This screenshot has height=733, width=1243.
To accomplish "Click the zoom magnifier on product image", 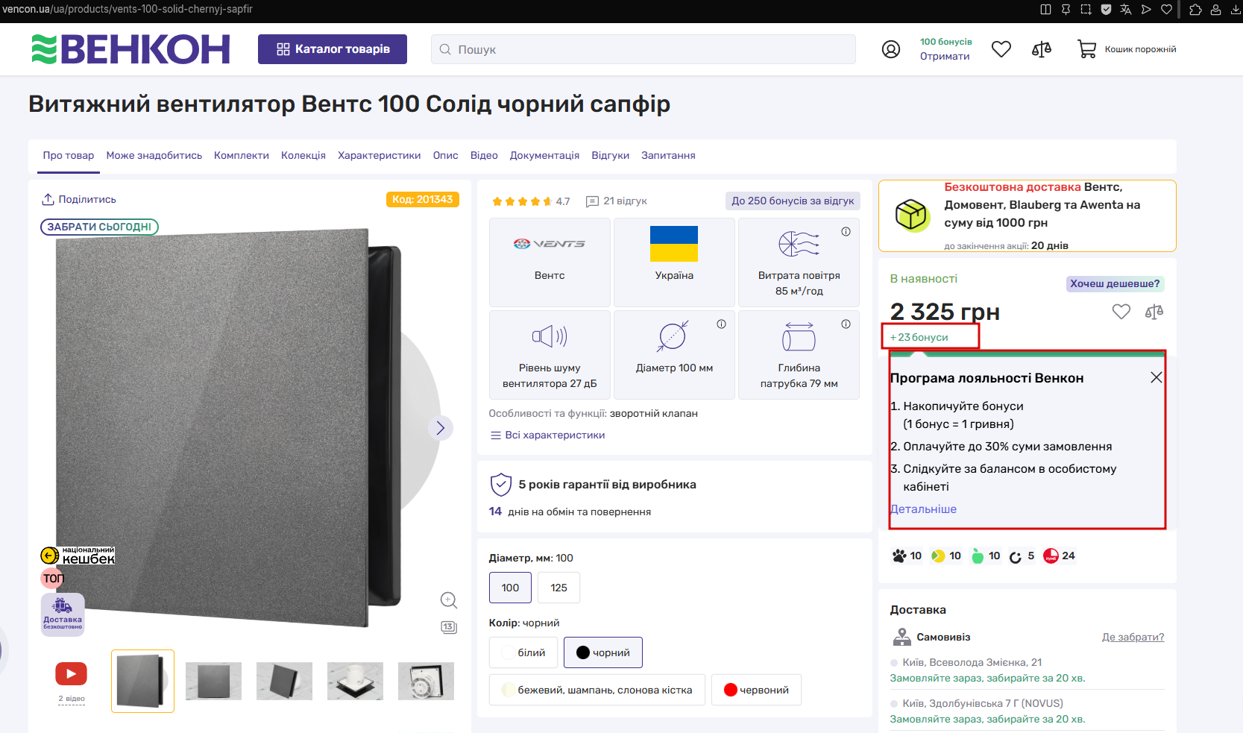I will tap(449, 600).
